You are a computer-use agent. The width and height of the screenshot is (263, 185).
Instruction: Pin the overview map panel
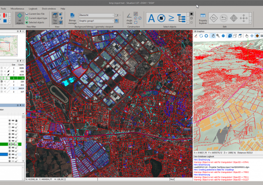20,31
